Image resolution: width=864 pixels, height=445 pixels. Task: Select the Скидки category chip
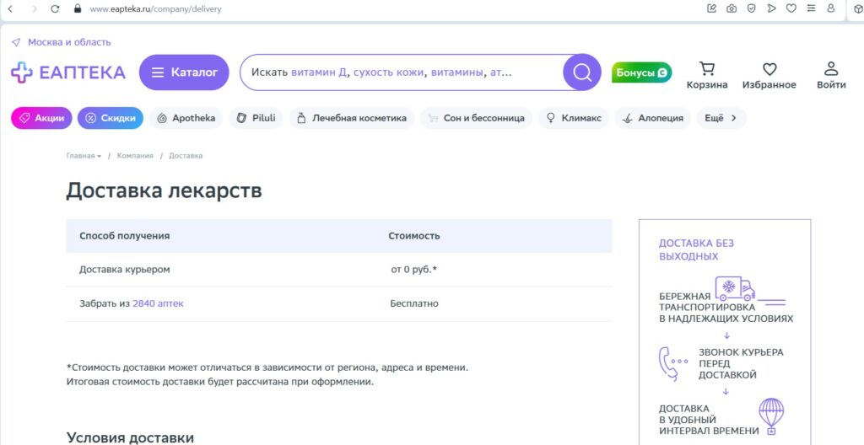click(x=111, y=118)
